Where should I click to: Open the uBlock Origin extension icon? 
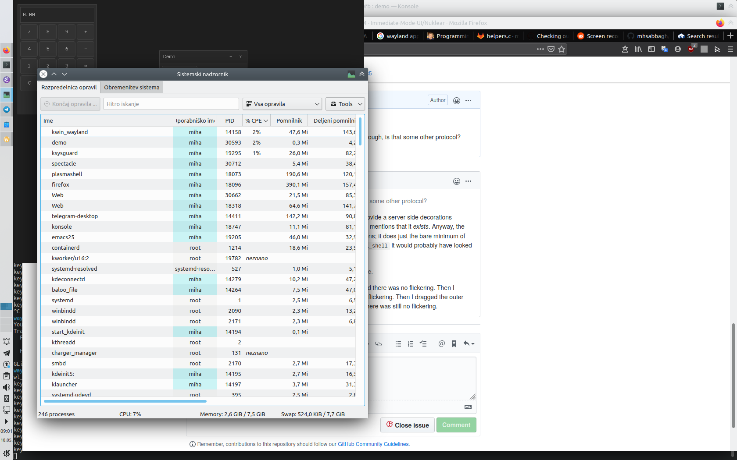click(x=691, y=49)
